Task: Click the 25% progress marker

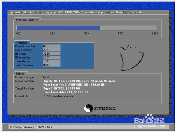Action: (53, 33)
